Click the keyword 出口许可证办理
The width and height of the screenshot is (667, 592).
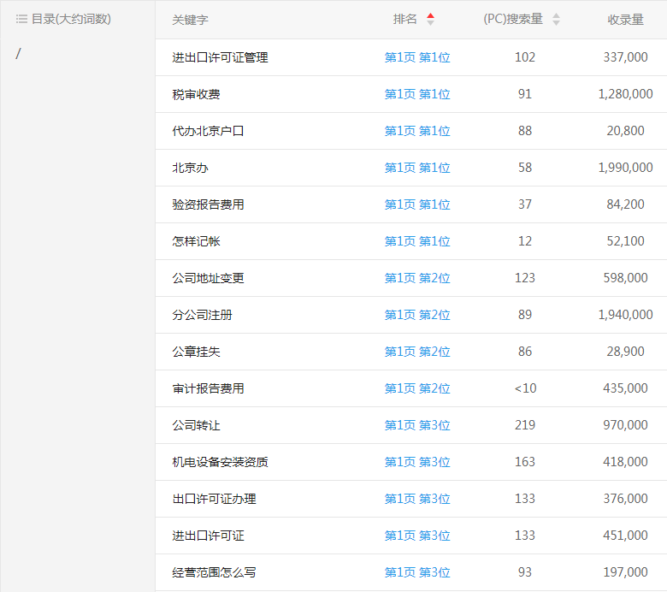[x=214, y=499]
